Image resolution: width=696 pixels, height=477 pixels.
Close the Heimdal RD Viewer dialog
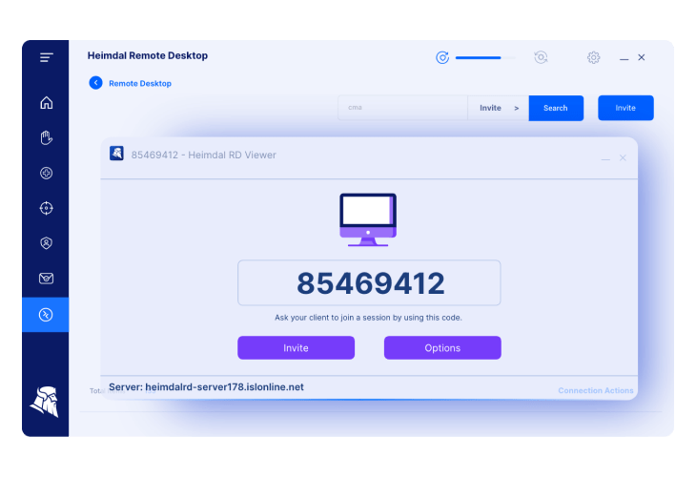[x=623, y=157]
